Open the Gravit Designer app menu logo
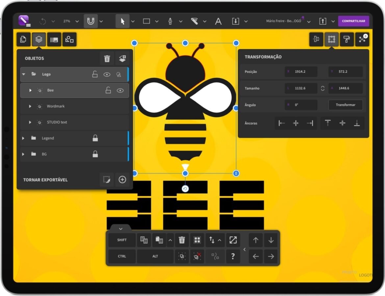The height and width of the screenshot is (296, 385). click(24, 21)
